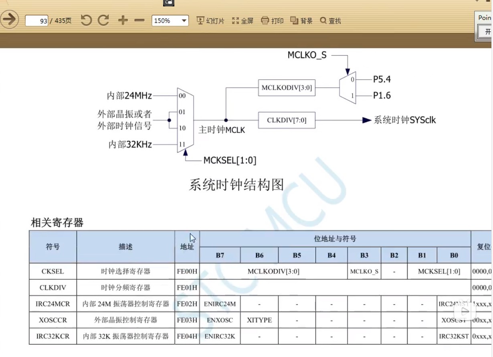The height and width of the screenshot is (357, 493).
Task: Click the 外部晶振控制寄存器 description cell
Action: pos(125,320)
